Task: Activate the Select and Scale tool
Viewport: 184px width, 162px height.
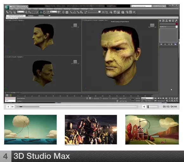Action: [x=48, y=12]
